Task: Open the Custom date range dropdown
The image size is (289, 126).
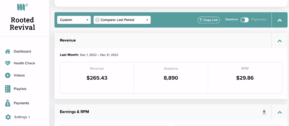Action: 74,20
